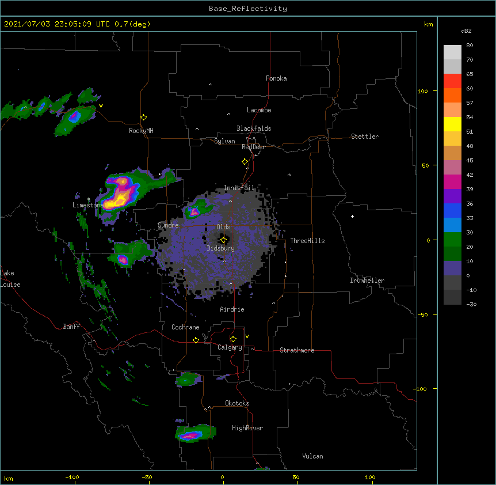Click the -100 tick label on the bottom axis

72,477
